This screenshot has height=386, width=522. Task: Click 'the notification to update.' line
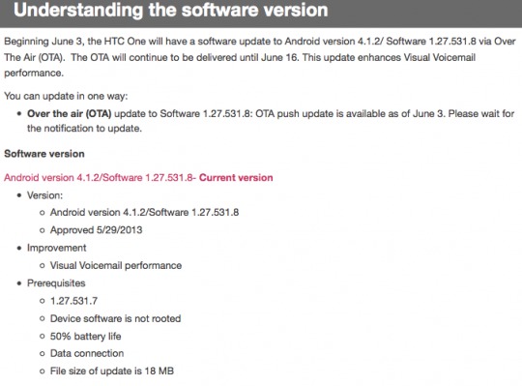tap(84, 129)
